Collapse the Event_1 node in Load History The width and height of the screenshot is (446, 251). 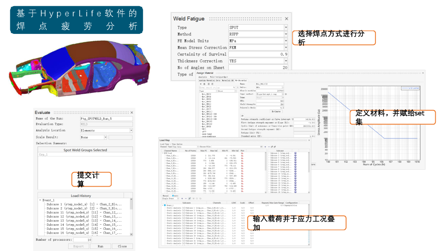click(x=40, y=200)
